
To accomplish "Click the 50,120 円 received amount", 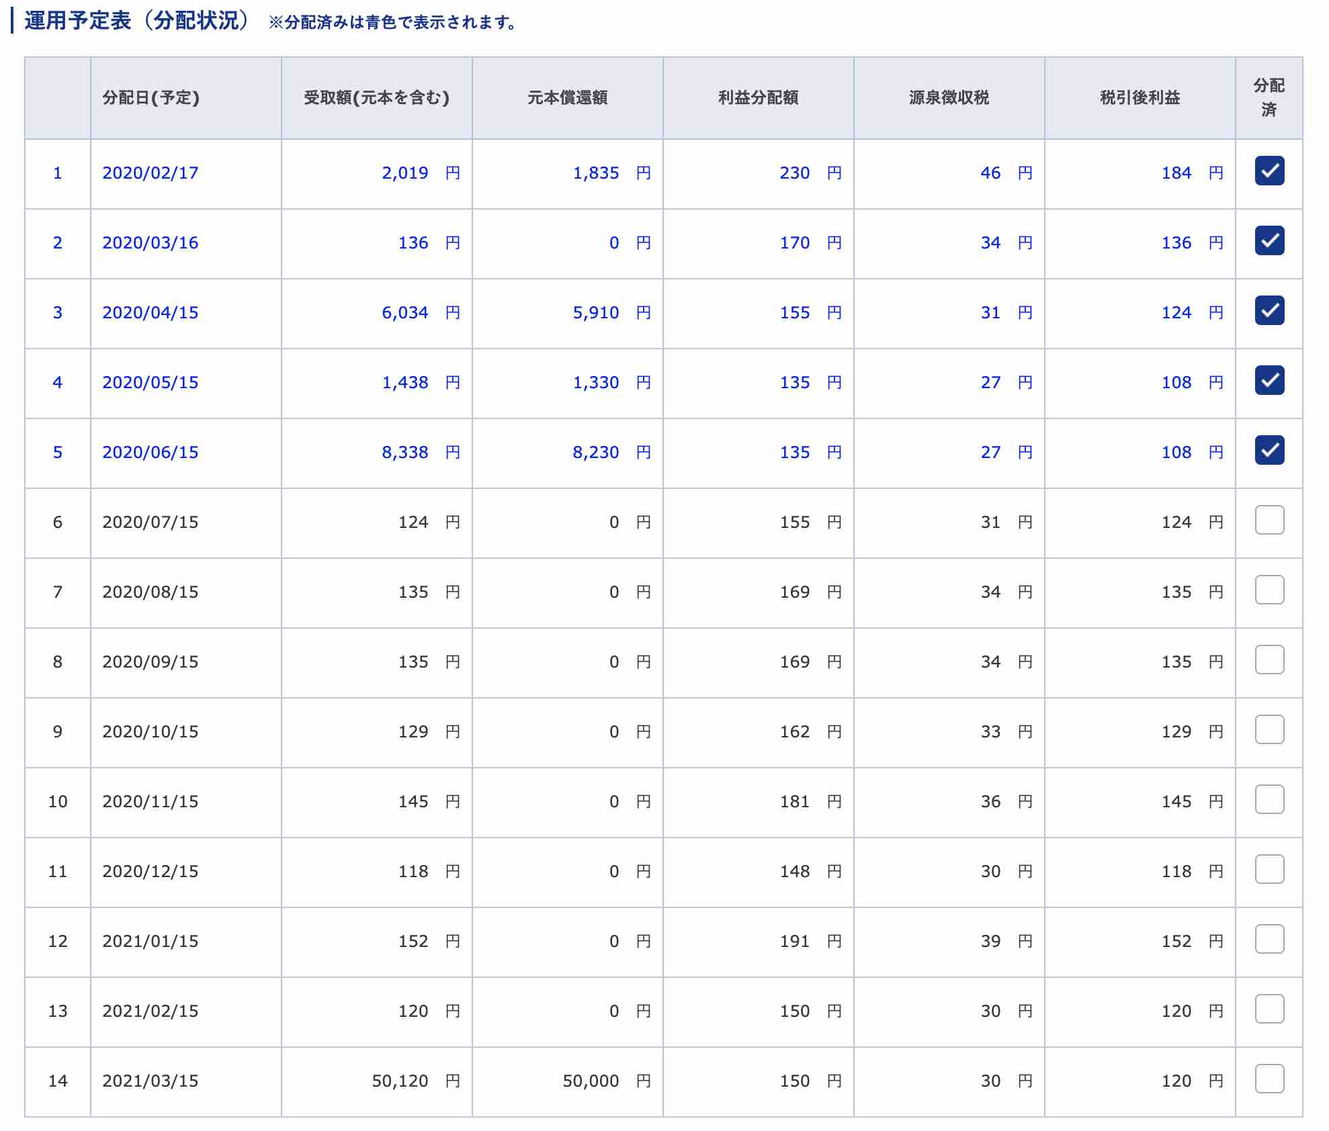I will point(416,1081).
